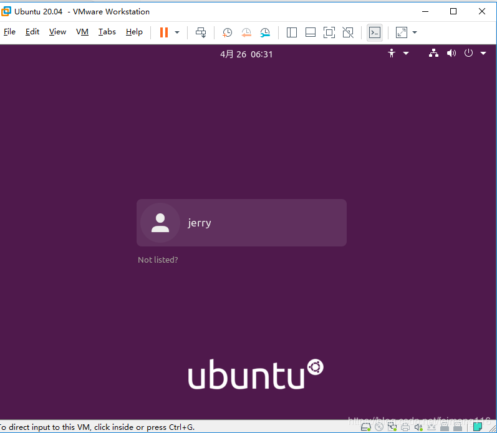Take a snapshot of the VM
Screen dimensions: 497x433
coord(228,32)
